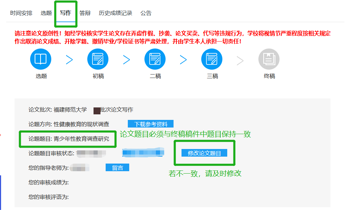Click the thesis title text 青少年性教育调查研究

tap(81, 139)
